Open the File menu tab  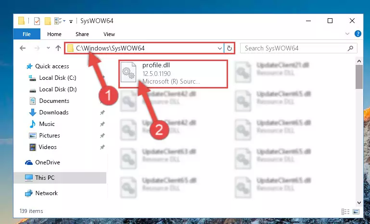(x=26, y=34)
